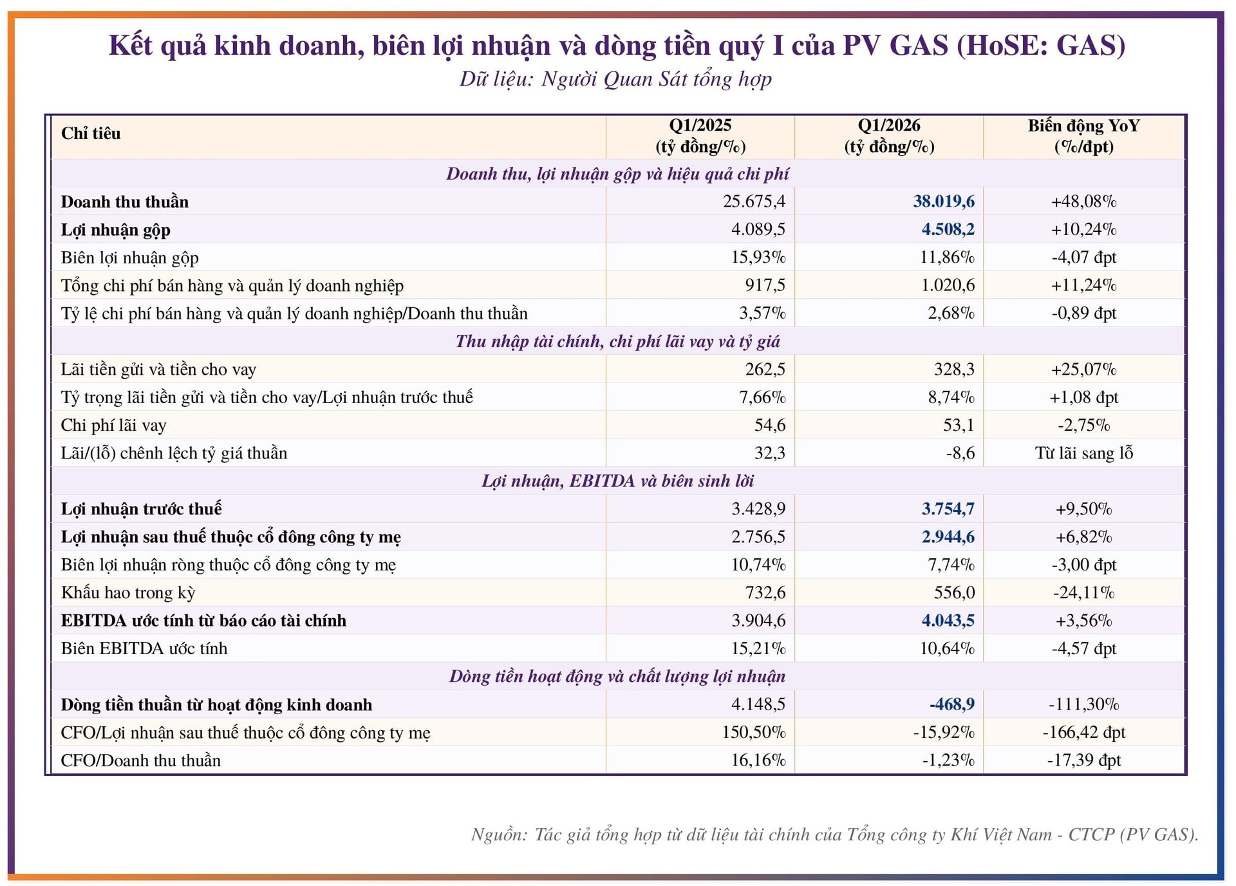Select the exchange loss value '-8,6'

(x=960, y=453)
